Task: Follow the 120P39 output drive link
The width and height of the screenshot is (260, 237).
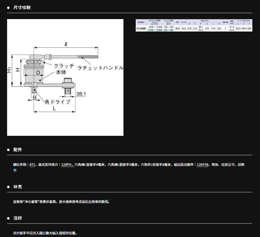Action: [202, 165]
